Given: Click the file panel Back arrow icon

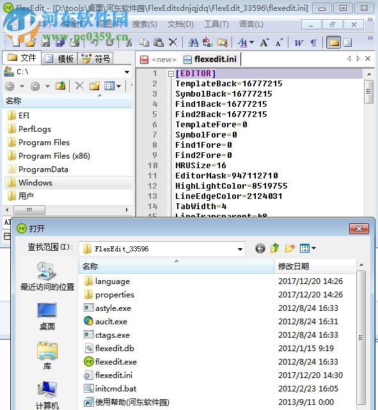Looking at the screenshot, I should click(10, 86).
